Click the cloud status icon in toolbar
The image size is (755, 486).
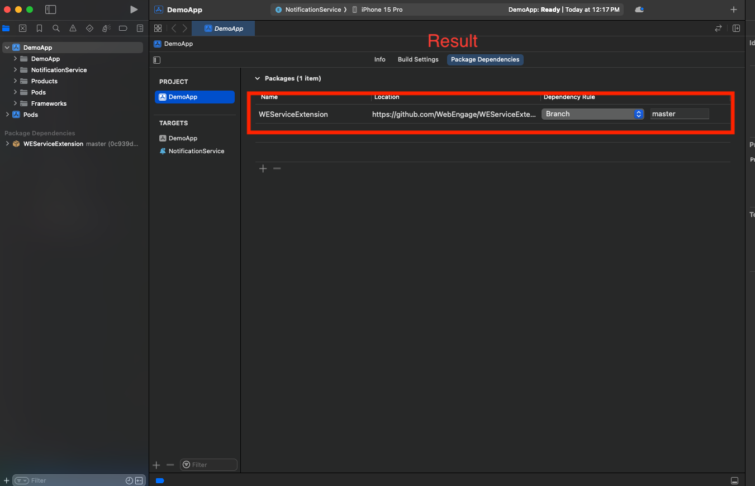(x=639, y=10)
